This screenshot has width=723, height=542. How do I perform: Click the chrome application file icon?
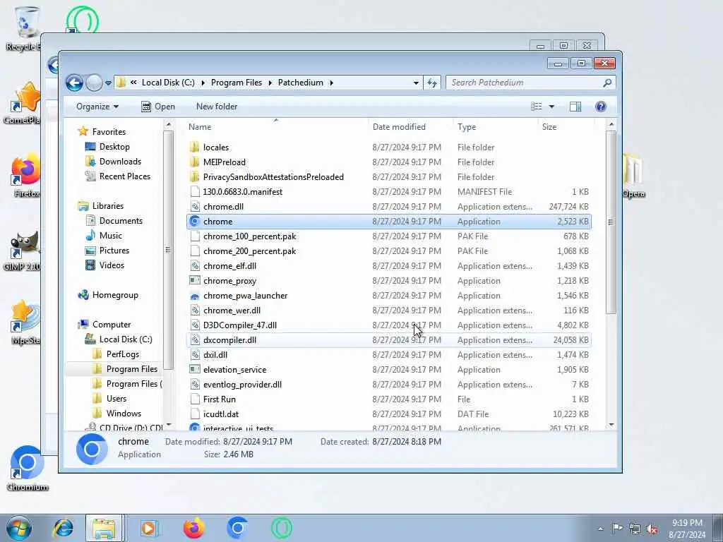[195, 221]
